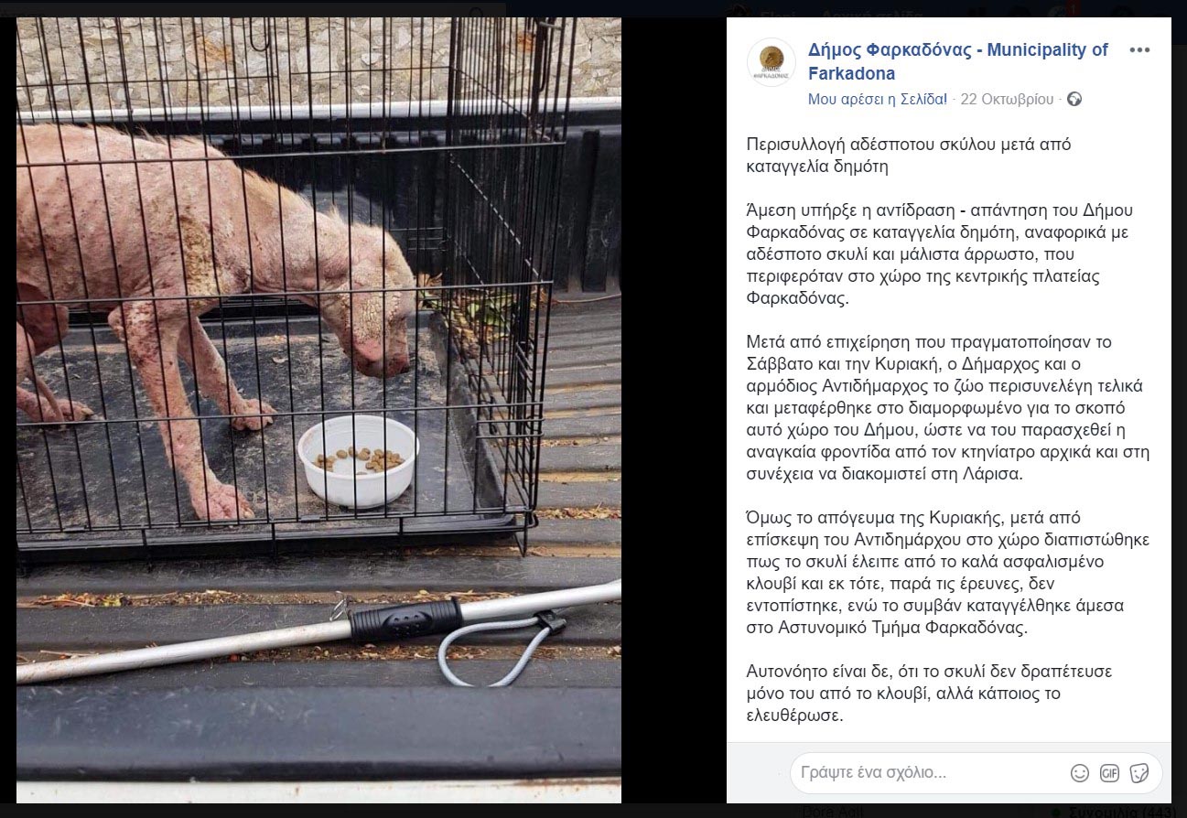The width and height of the screenshot is (1187, 818).
Task: Click the caged dog photo
Action: (318, 410)
